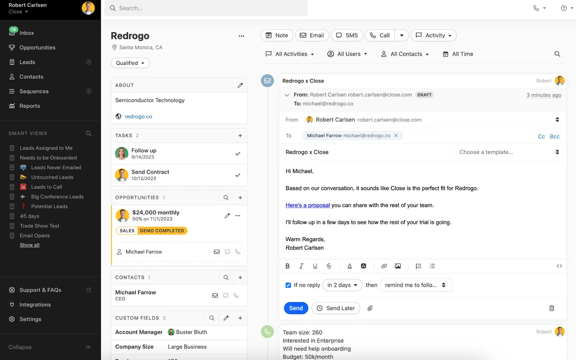Compose a new SMS

347,35
